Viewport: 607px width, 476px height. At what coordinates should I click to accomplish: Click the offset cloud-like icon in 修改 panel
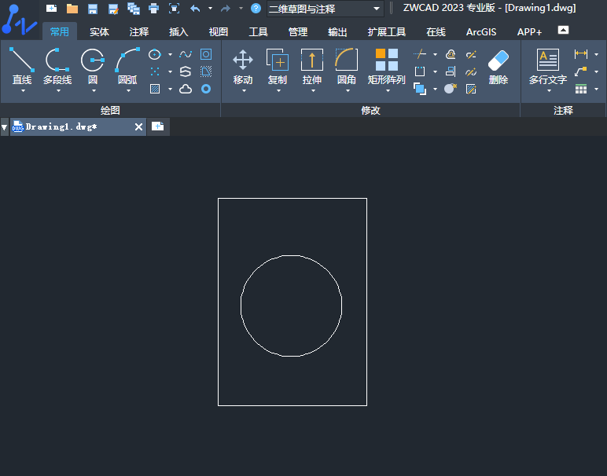[451, 54]
